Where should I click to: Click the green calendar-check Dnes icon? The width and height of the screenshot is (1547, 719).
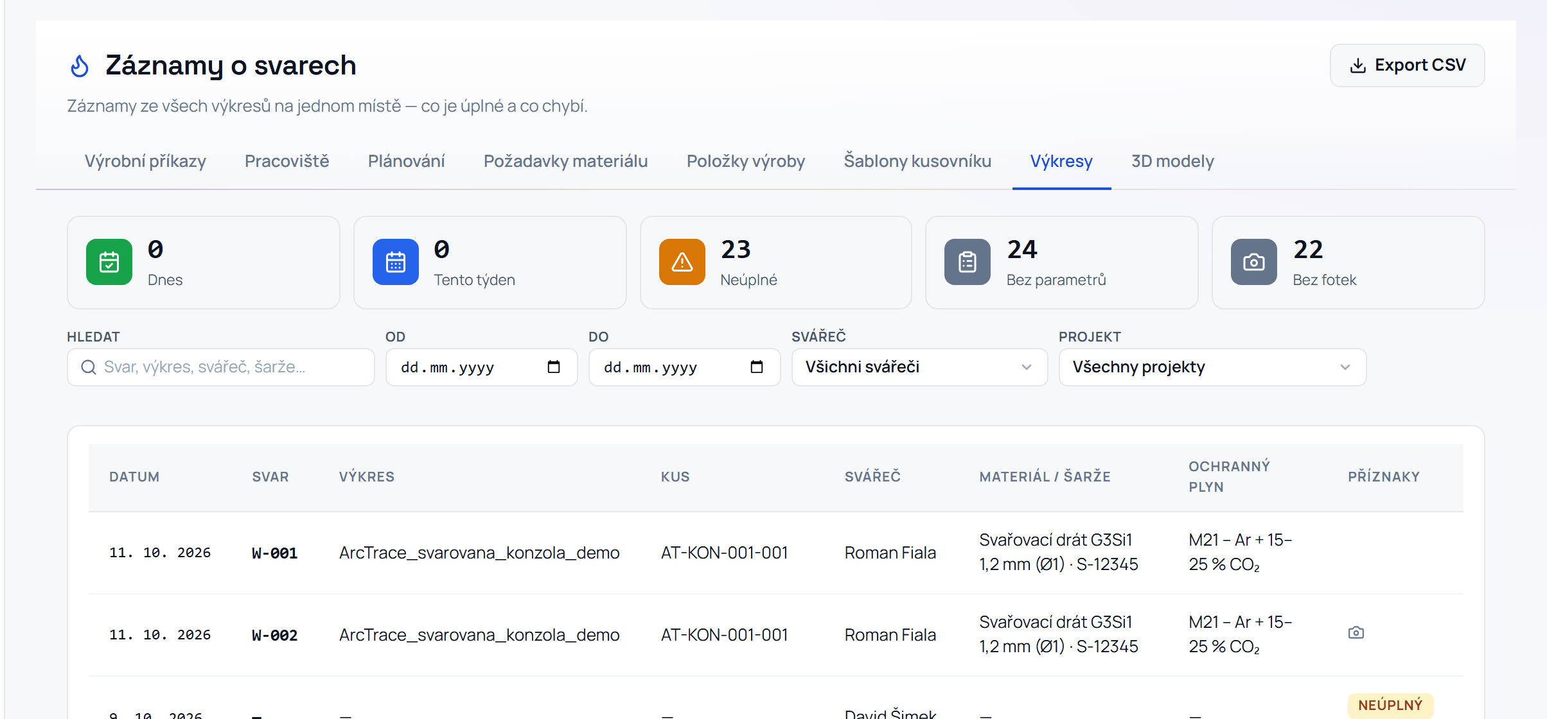click(x=109, y=262)
